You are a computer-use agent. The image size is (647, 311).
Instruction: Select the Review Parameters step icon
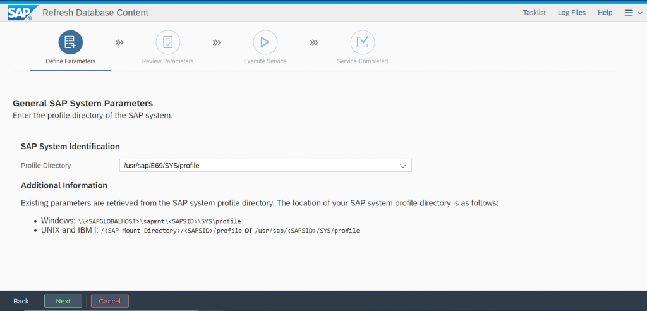tap(168, 42)
